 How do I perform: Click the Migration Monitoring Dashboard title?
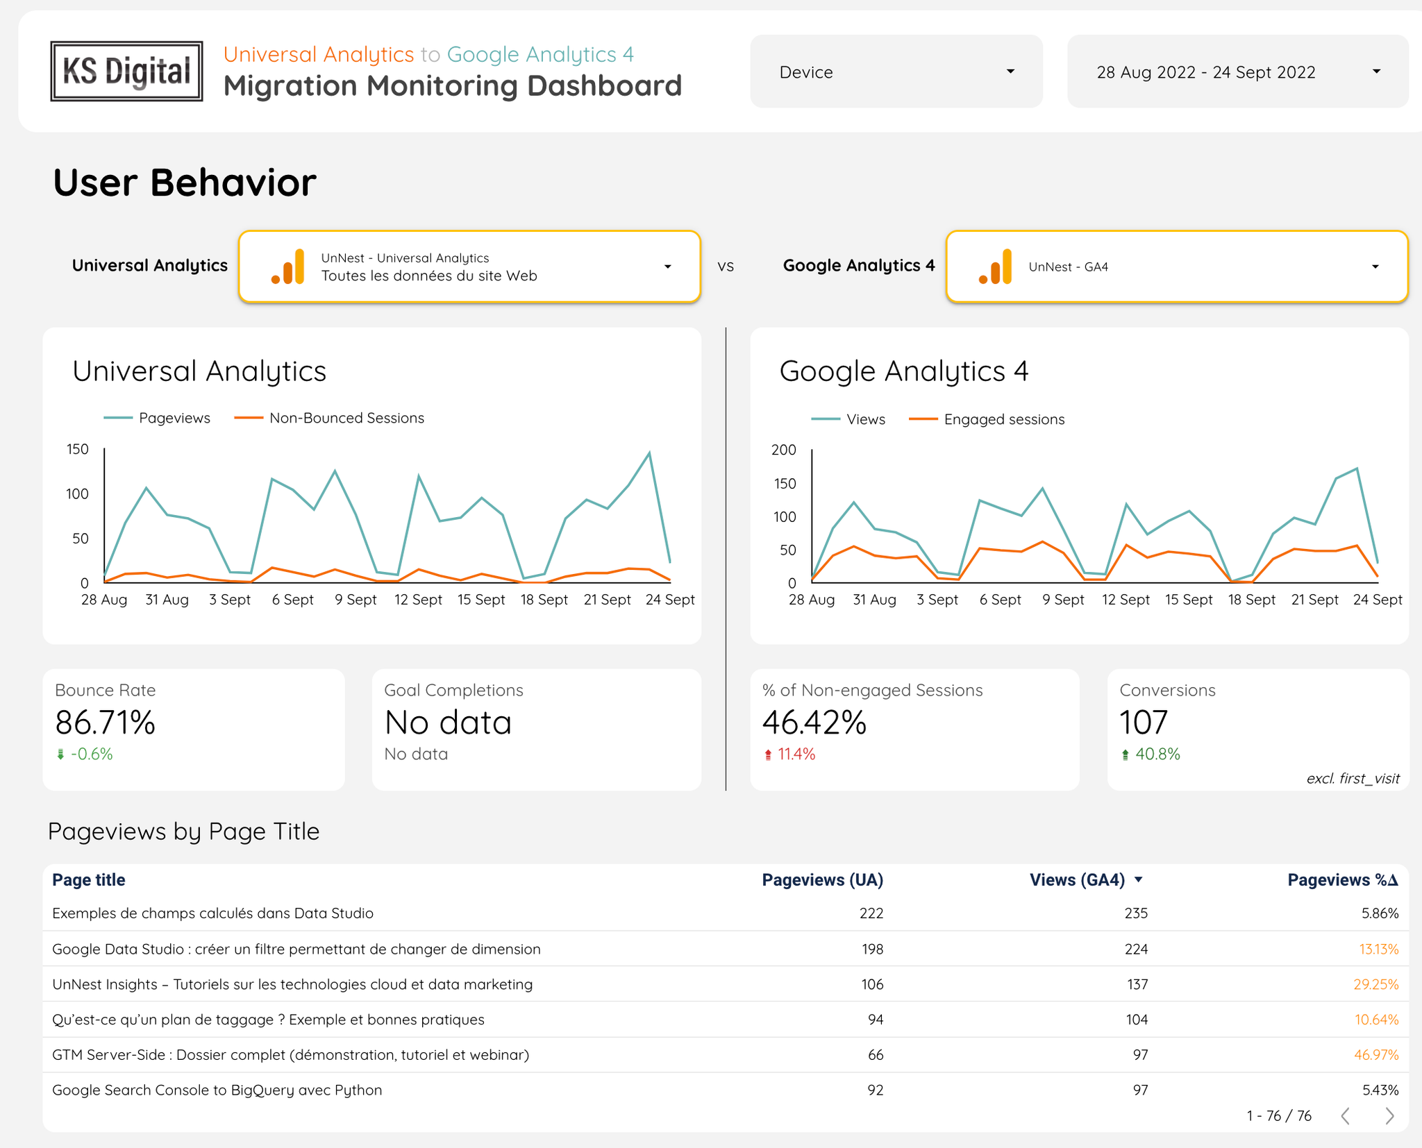click(453, 86)
